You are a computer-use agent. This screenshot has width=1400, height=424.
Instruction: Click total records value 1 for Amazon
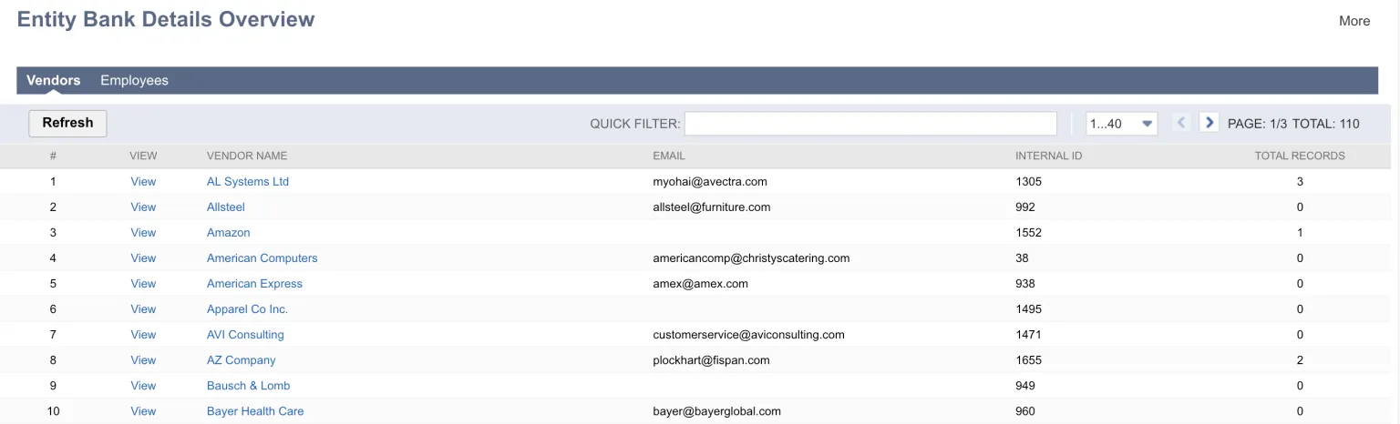pyautogui.click(x=1300, y=233)
